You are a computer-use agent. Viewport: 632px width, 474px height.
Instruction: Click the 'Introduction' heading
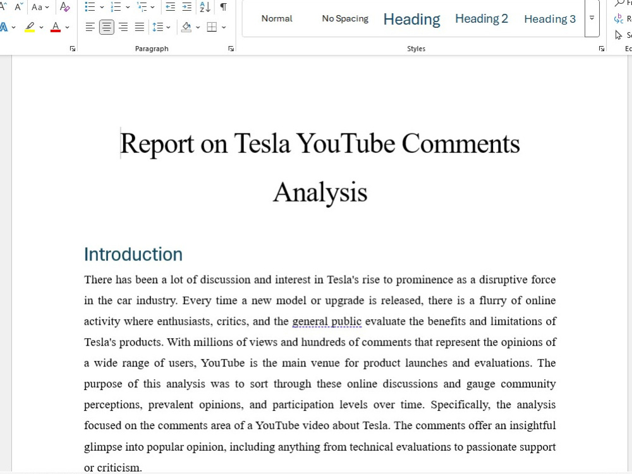tap(133, 255)
